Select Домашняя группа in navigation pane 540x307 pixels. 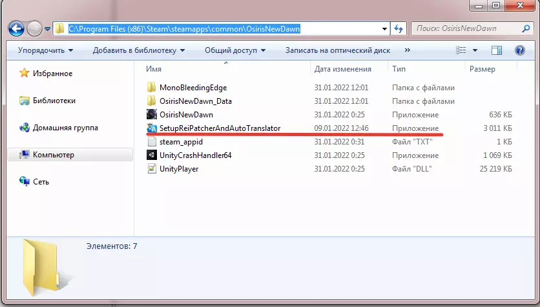pos(65,128)
